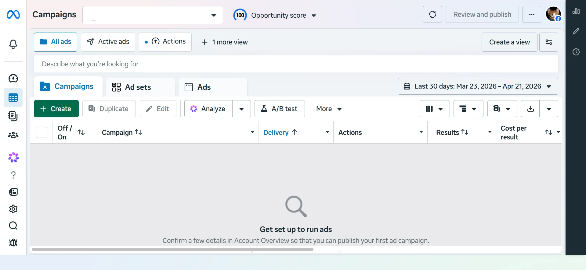This screenshot has height=270, width=586.
Task: Click the Duplicate button
Action: point(109,109)
